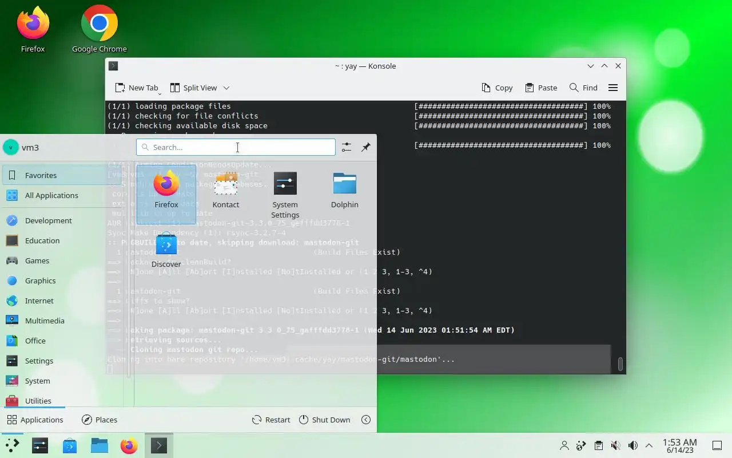The width and height of the screenshot is (732, 458).
Task: Switch to the Places tab
Action: [x=100, y=420]
